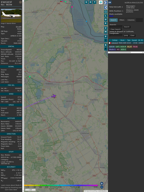Sort table by Alt. (ft) column
144x192 pixels.
tap(141, 40)
